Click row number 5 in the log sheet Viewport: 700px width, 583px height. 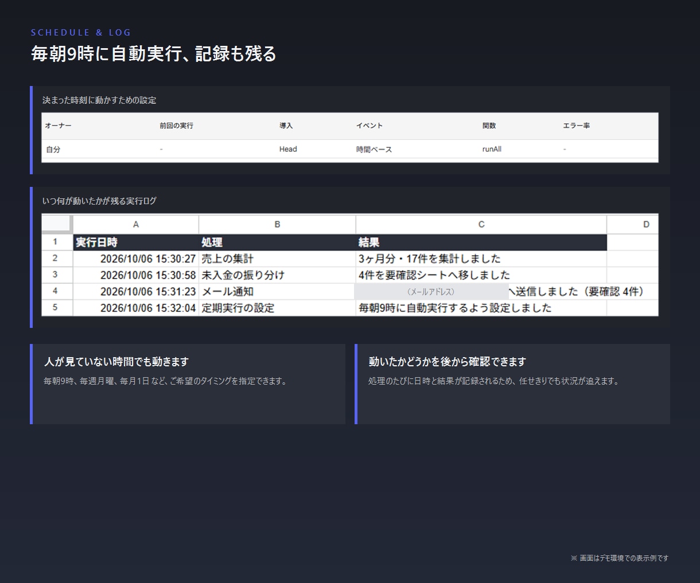click(56, 307)
